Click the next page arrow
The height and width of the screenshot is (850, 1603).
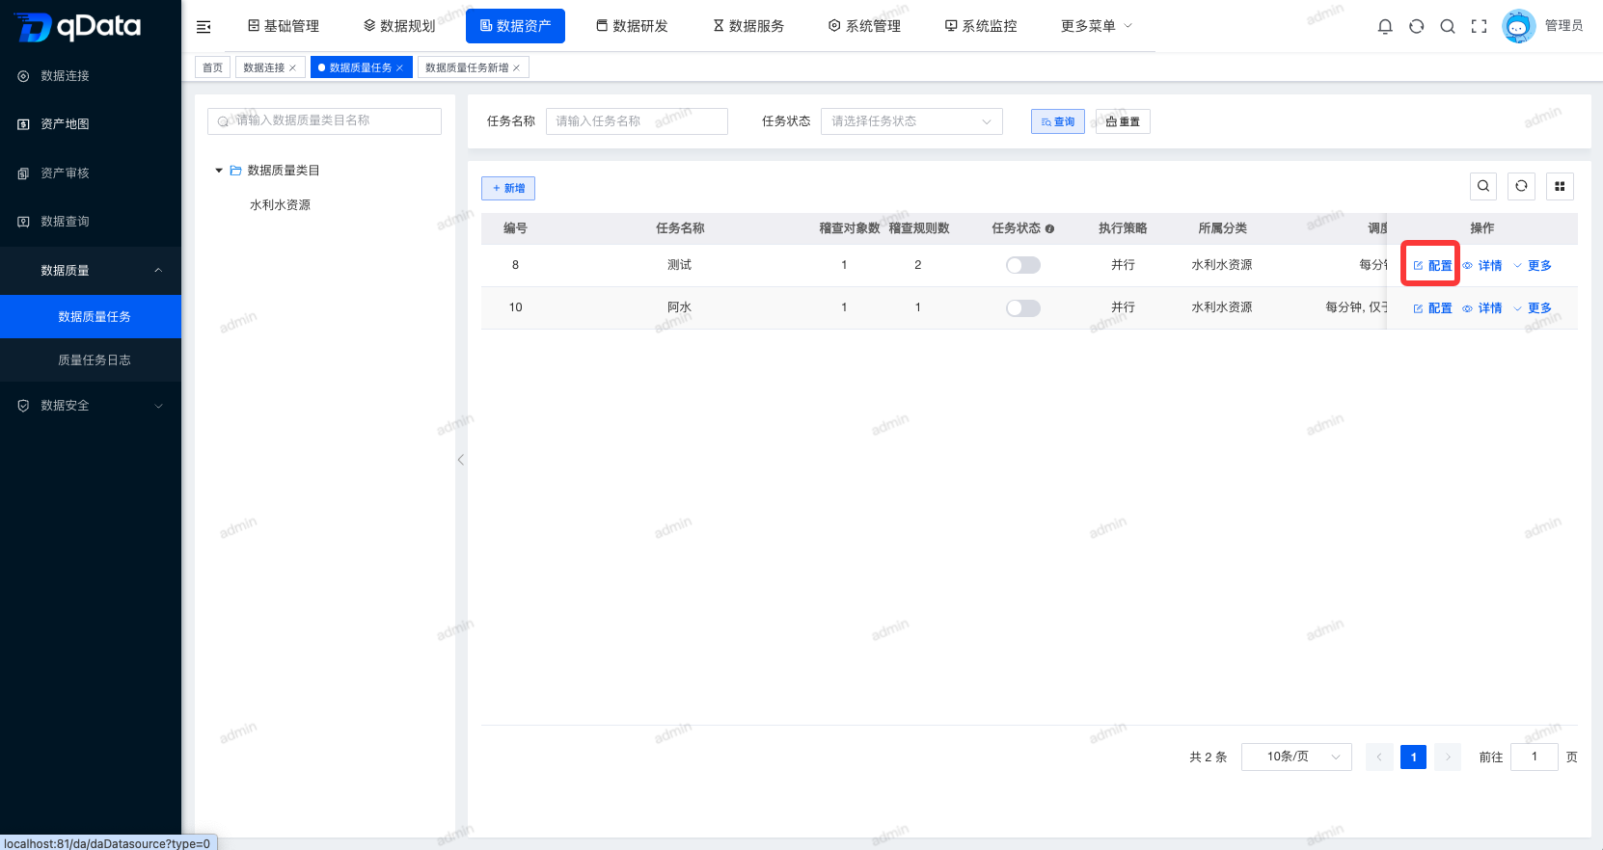[x=1448, y=757]
